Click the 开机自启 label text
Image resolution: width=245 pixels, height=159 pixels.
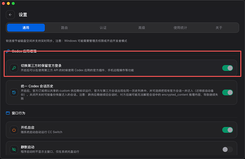click(x=28, y=127)
